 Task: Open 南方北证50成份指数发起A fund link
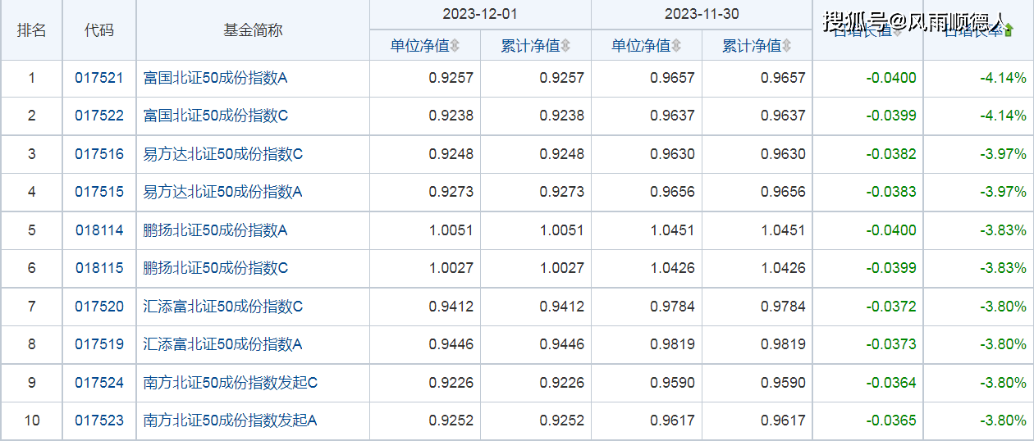[x=231, y=421]
